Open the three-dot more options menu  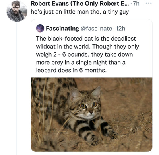coord(149,3)
